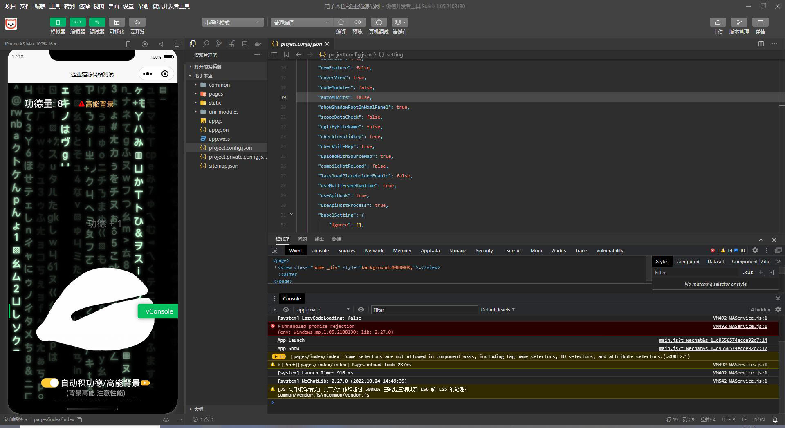This screenshot has width=785, height=428.
Task: Click the real-device debug bug icon
Action: click(x=379, y=22)
